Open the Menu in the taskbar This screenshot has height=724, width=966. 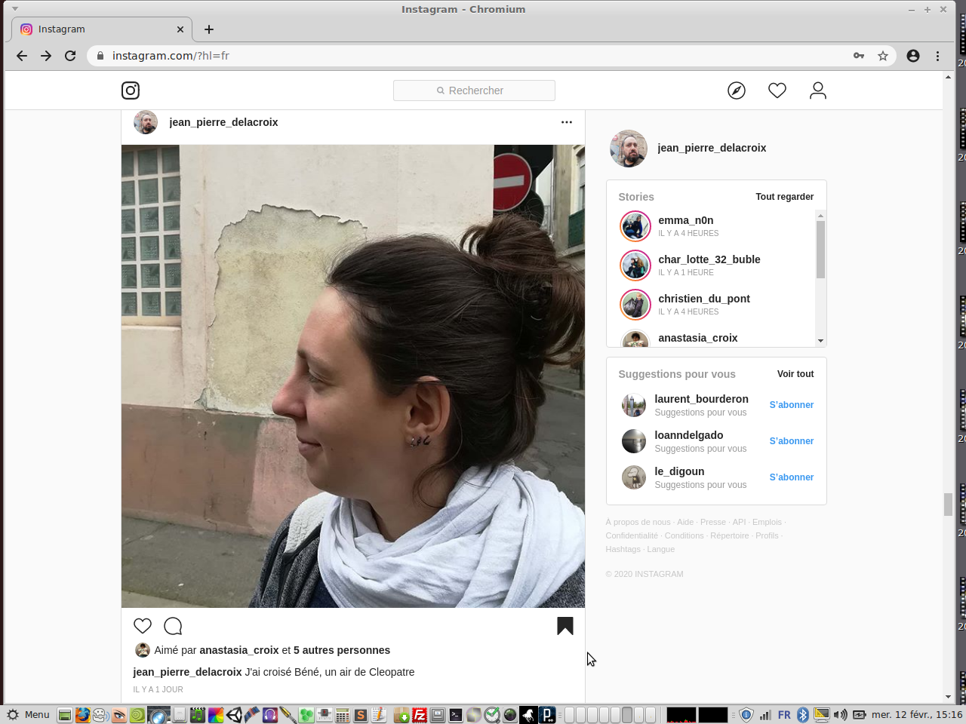29,715
